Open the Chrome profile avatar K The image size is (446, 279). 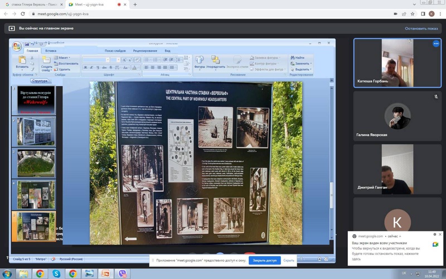[x=432, y=13]
